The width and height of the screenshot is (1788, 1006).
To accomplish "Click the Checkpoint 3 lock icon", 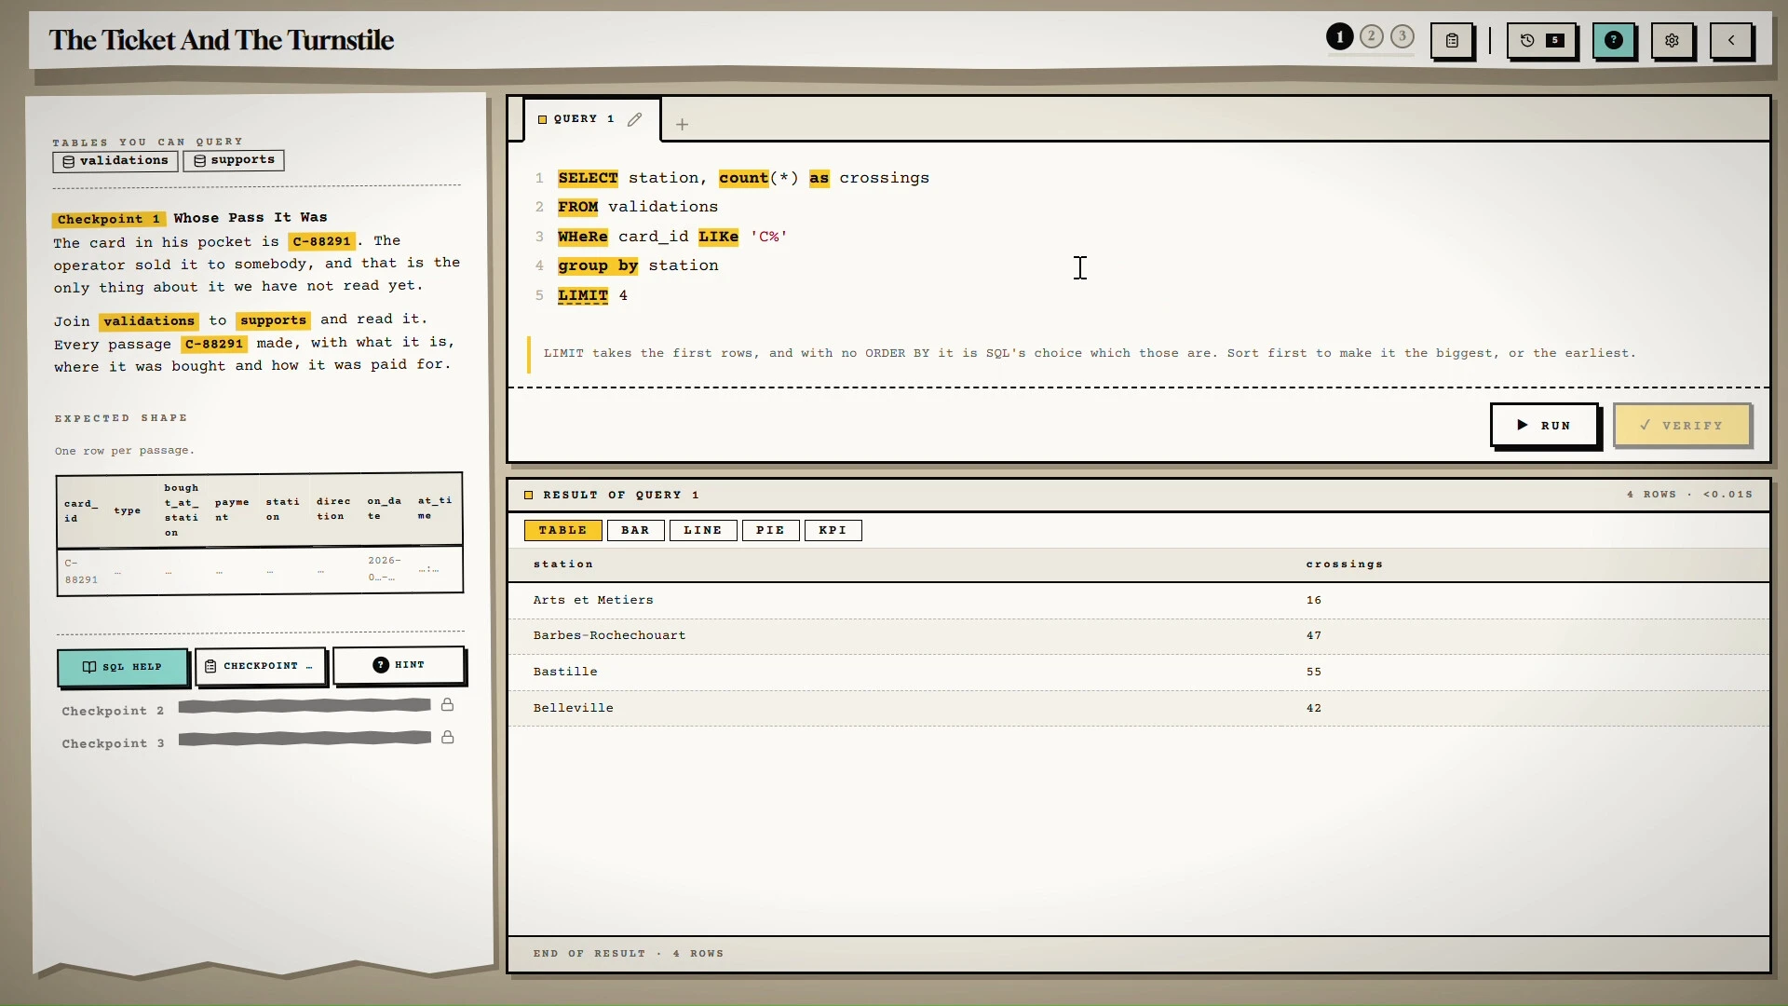I will (x=447, y=738).
